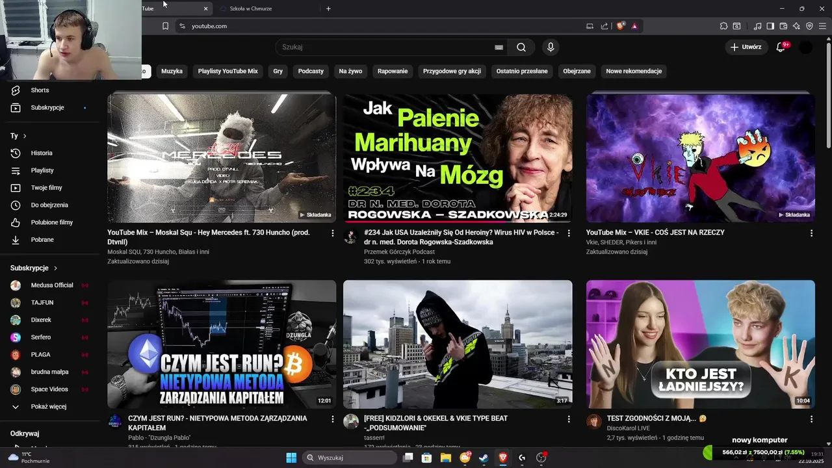The height and width of the screenshot is (468, 832).
Task: Select the Podcasty filter chip
Action: 311,71
